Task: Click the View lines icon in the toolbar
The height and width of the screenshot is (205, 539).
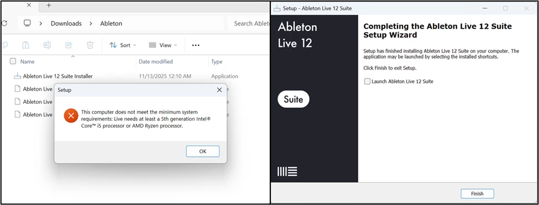Action: coord(153,45)
